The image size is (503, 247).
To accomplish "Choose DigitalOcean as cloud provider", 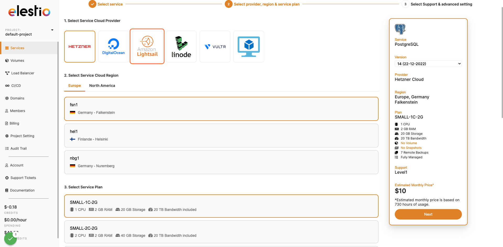I will pyautogui.click(x=113, y=47).
